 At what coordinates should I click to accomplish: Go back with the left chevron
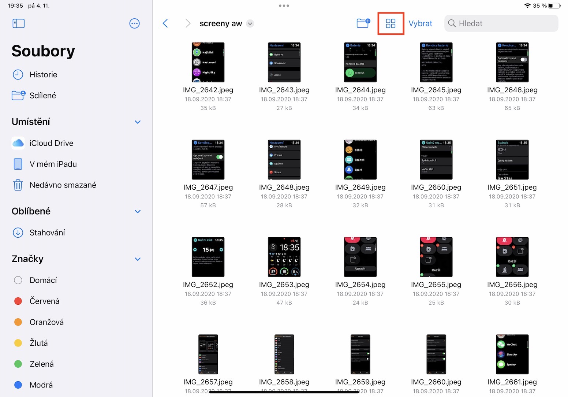coord(165,23)
